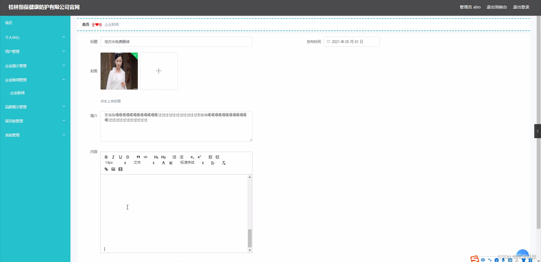
Task: Toggle underline formatting
Action: coord(121,157)
